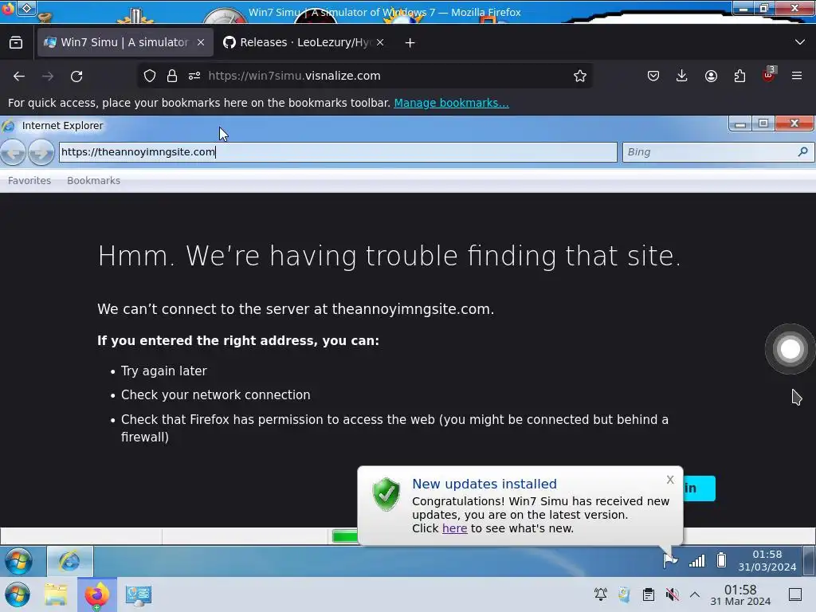Open the host desktop Start menu
816x612 pixels.
(18, 594)
